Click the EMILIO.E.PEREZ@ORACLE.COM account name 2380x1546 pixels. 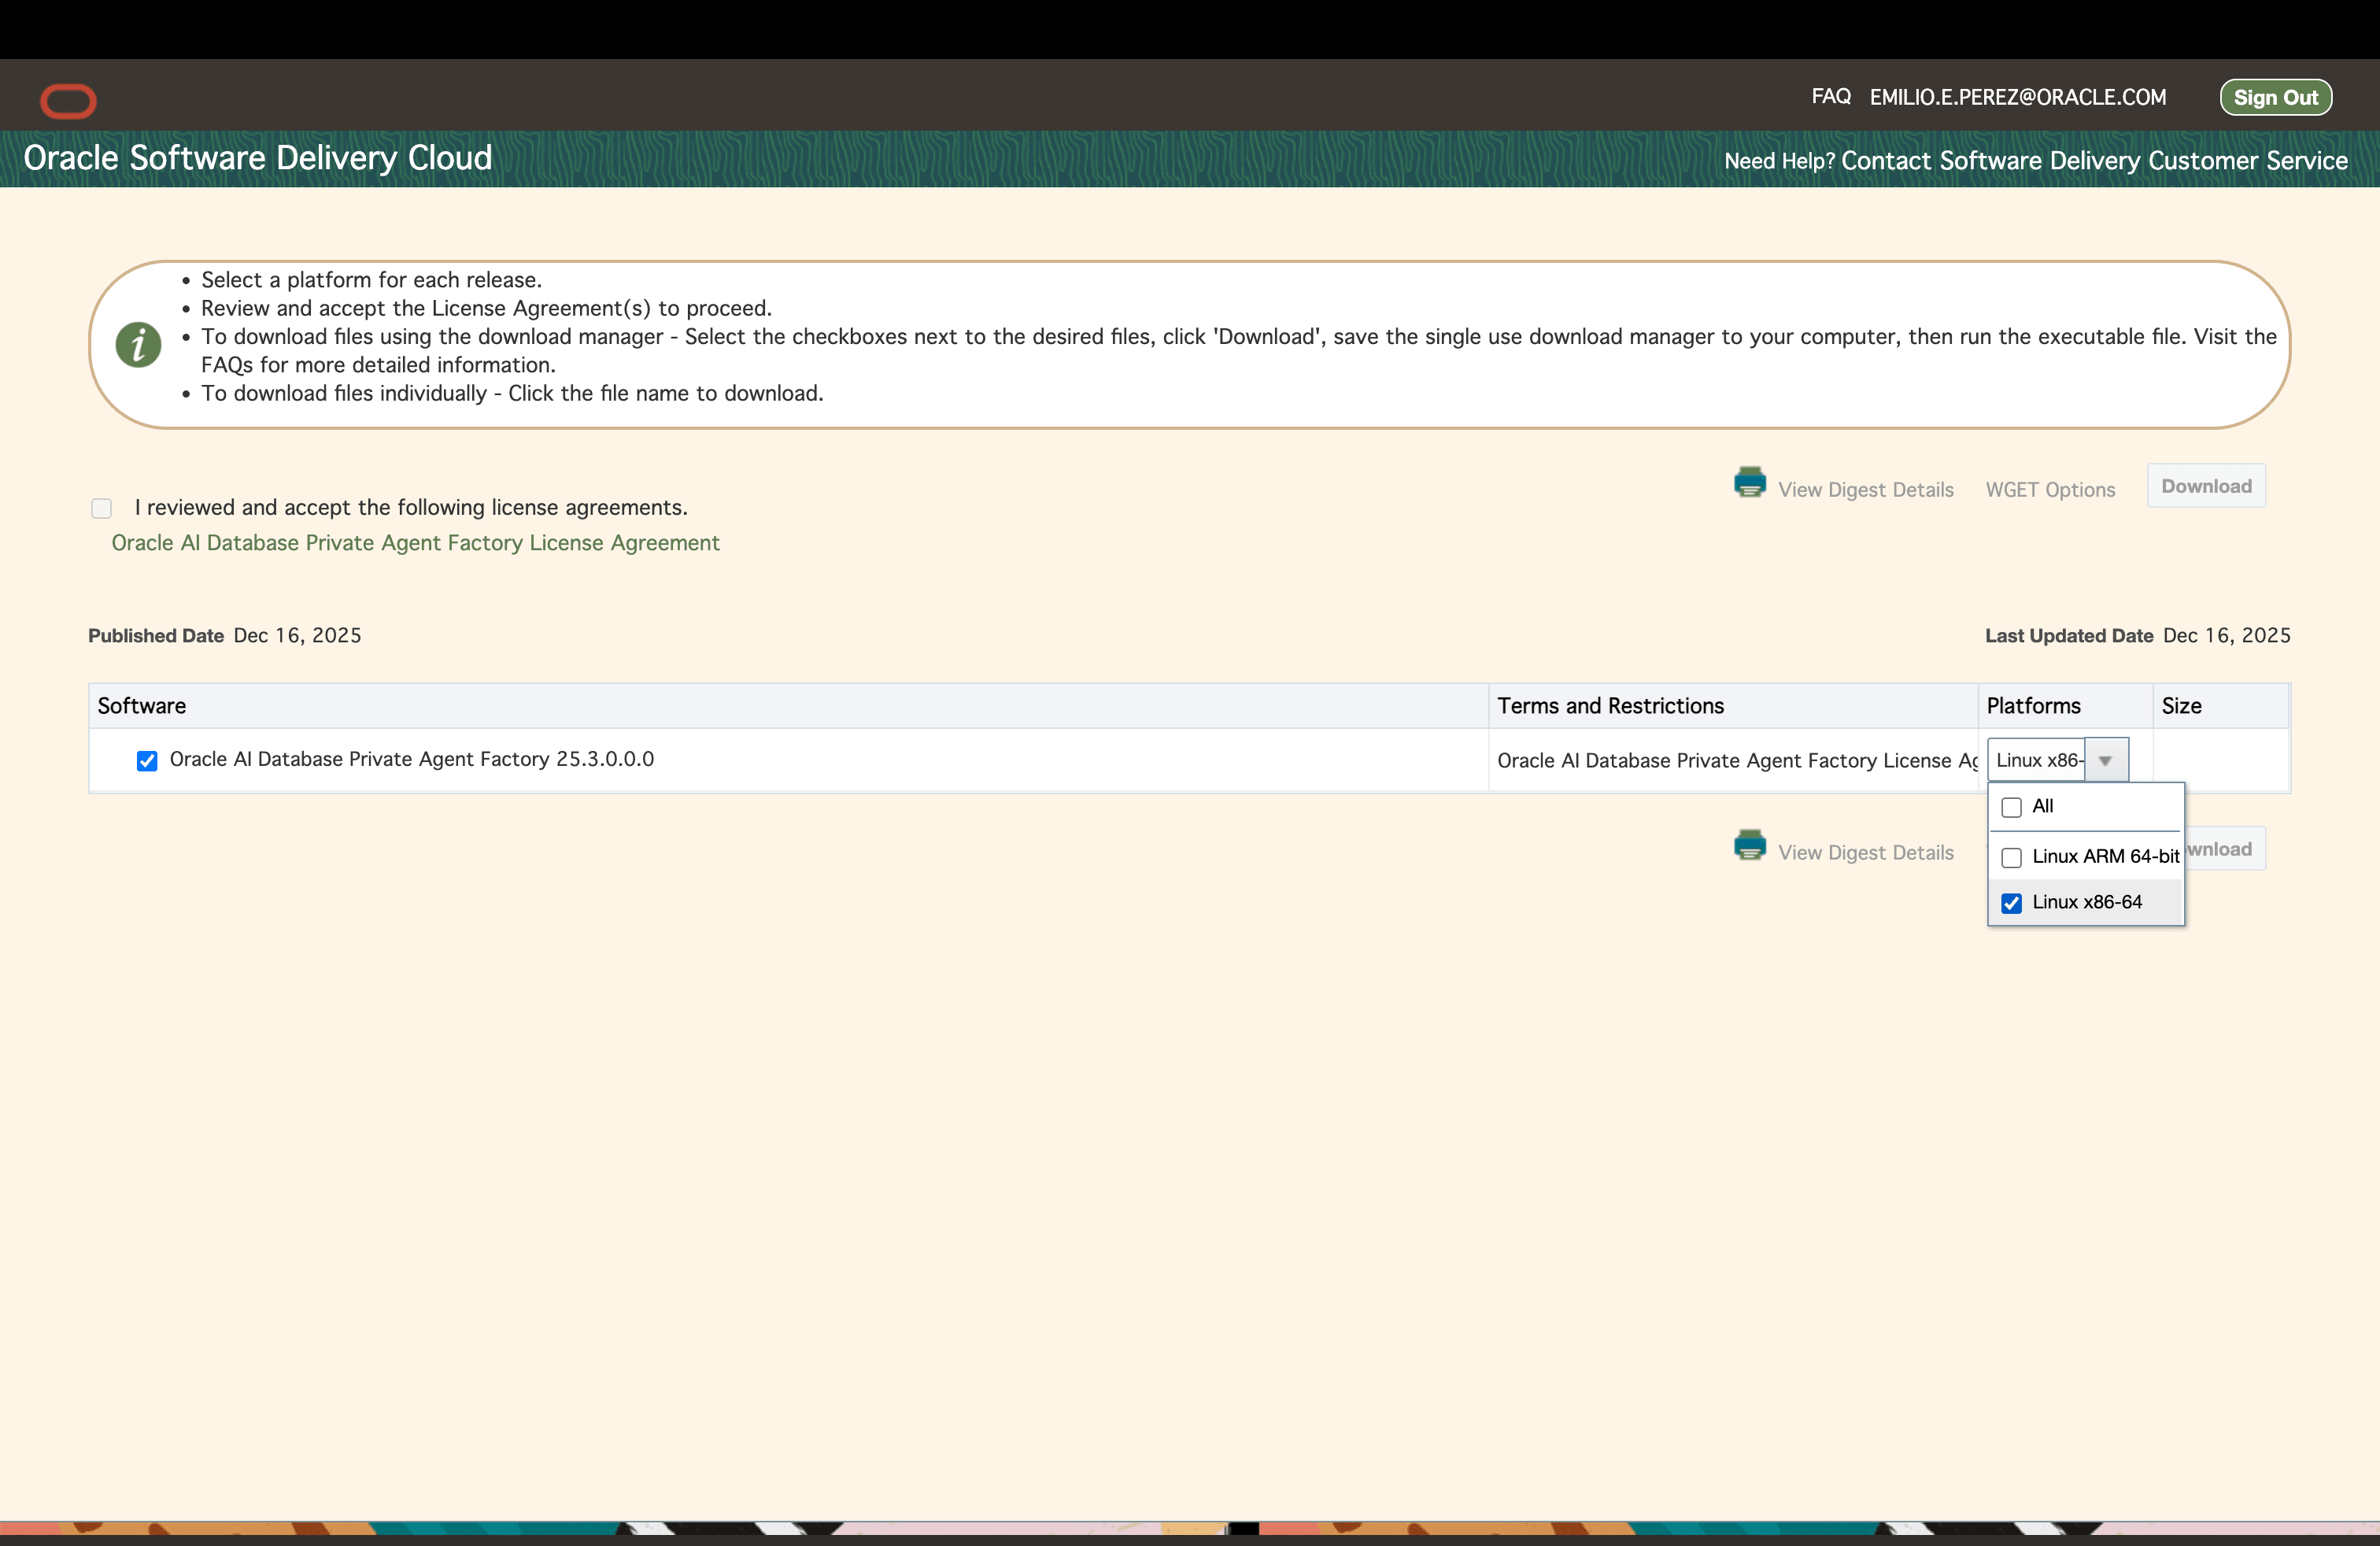[2018, 97]
